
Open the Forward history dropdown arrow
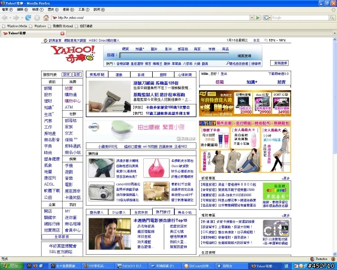[22, 17]
